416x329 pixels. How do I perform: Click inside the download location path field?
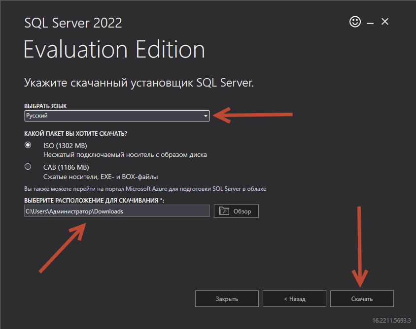coord(117,210)
